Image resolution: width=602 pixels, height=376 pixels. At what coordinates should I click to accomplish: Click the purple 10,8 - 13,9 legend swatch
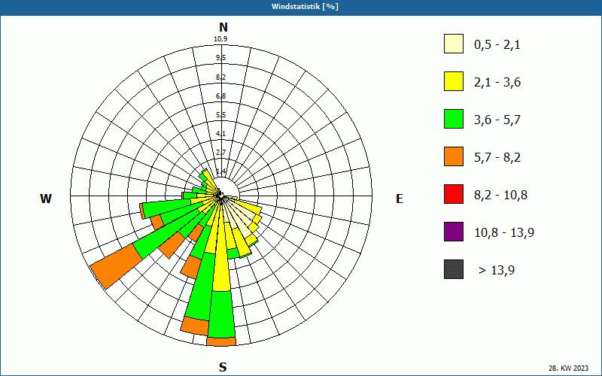(x=454, y=232)
